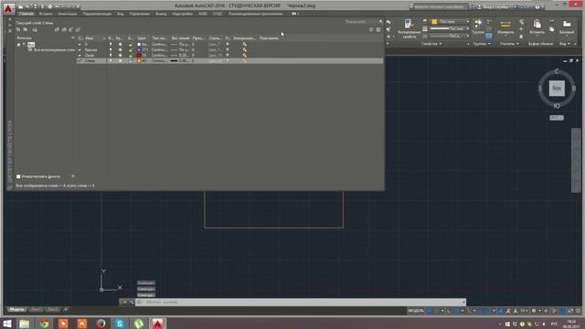585x329 pixels.
Task: Toggle ortho mode in status bar
Action: pos(449,311)
